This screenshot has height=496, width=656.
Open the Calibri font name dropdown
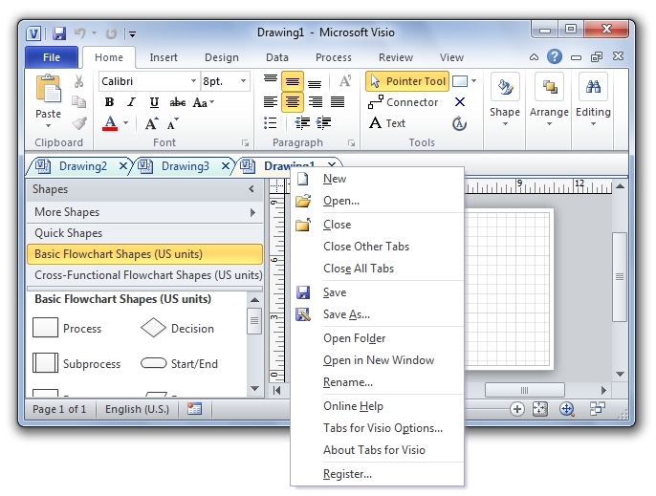(x=193, y=80)
